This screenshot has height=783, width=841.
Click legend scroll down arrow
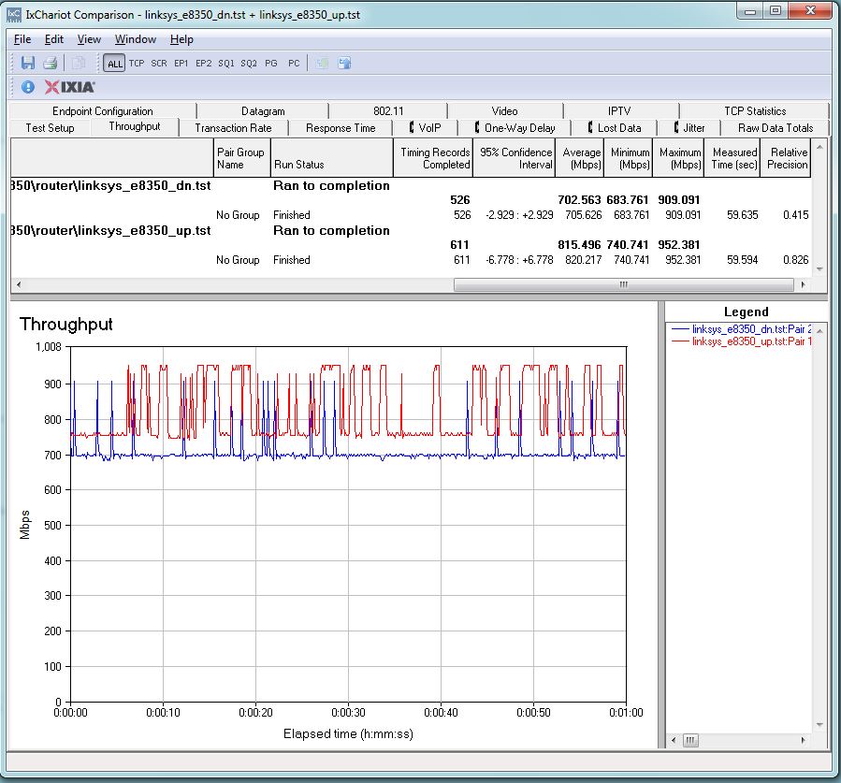click(x=819, y=725)
